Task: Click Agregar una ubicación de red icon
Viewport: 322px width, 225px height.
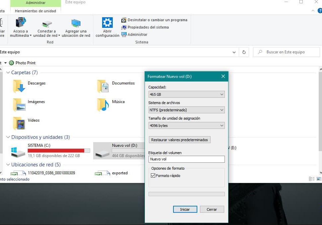Action: pyautogui.click(x=76, y=23)
